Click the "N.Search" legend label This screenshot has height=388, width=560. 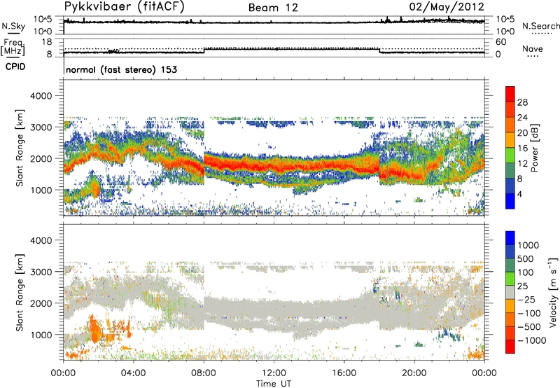click(x=540, y=26)
